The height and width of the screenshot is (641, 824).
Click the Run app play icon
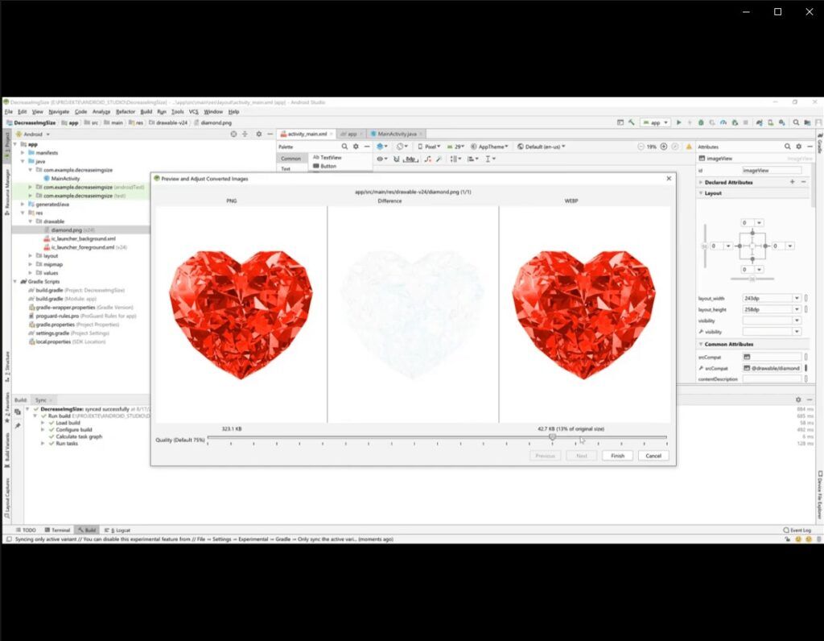click(x=678, y=122)
